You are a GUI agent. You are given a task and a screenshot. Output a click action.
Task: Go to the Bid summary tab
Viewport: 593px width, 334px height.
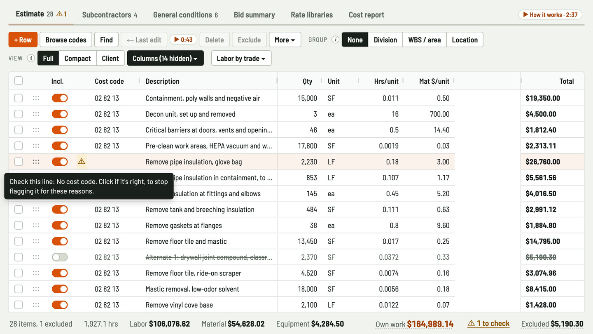coord(254,15)
